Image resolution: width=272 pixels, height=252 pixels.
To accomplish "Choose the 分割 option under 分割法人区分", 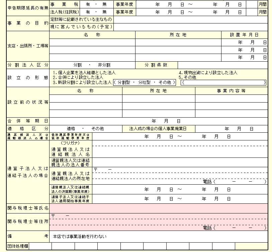I will pyautogui.click(x=77, y=65).
